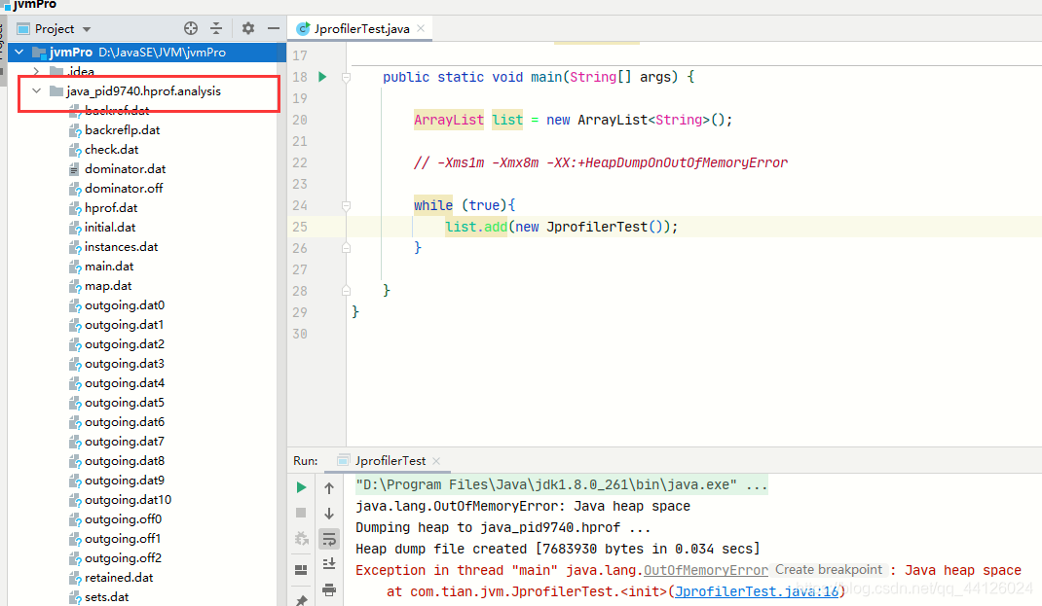Select map.dat file
1042x606 pixels.
pyautogui.click(x=108, y=285)
